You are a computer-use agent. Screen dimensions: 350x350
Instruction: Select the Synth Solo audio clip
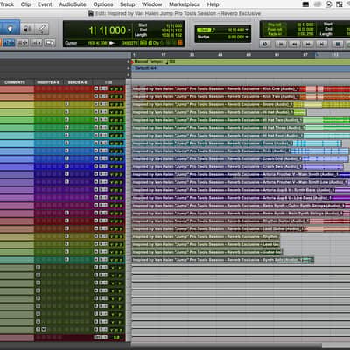[223, 260]
